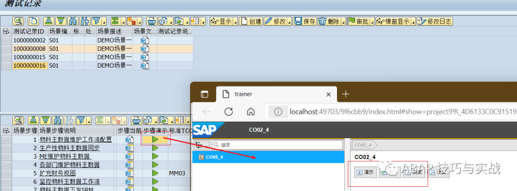Screen dimensions: 517x191
Task: Open current step document icon for step 2
Action: tap(130, 148)
